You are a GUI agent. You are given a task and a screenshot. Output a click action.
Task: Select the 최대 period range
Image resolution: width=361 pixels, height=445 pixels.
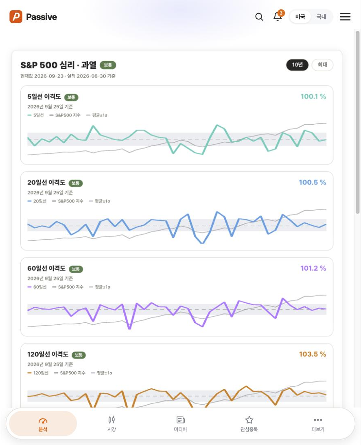click(x=322, y=65)
